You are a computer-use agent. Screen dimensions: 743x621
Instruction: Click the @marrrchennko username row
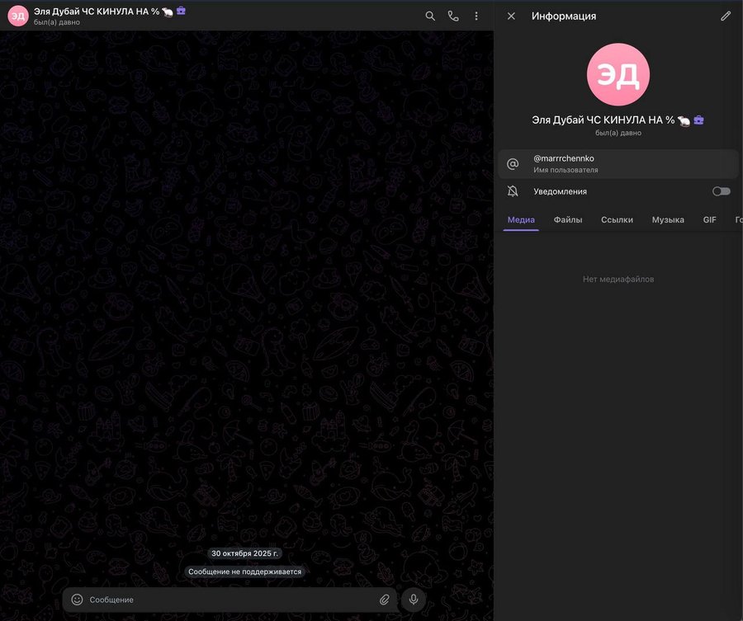tap(618, 163)
